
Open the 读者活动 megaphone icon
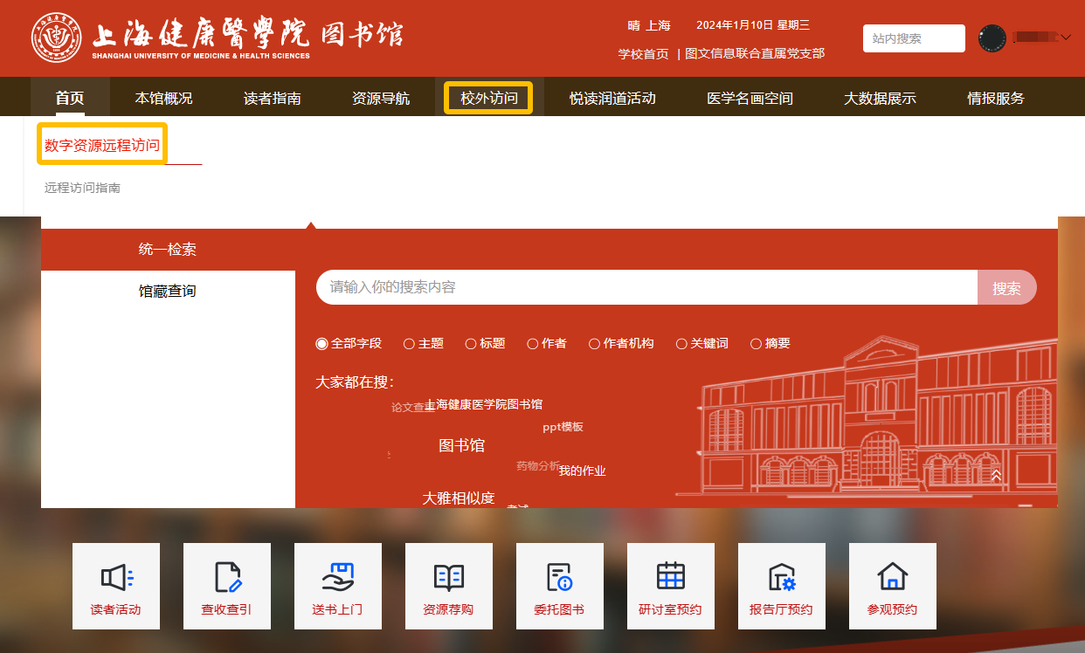(116, 577)
